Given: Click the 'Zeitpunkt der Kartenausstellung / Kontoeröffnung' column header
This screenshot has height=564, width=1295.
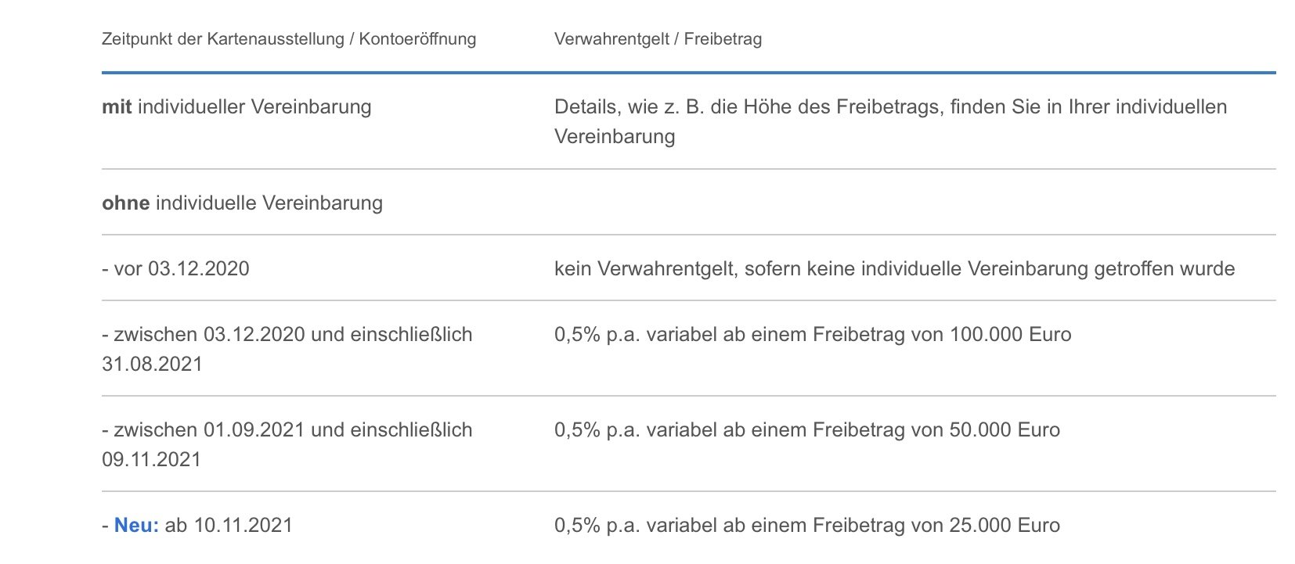Looking at the screenshot, I should coord(288,39).
